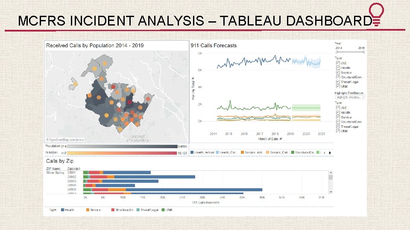Click the blue Health bar segment for 20902
This screenshot has width=410, height=230.
[155, 177]
